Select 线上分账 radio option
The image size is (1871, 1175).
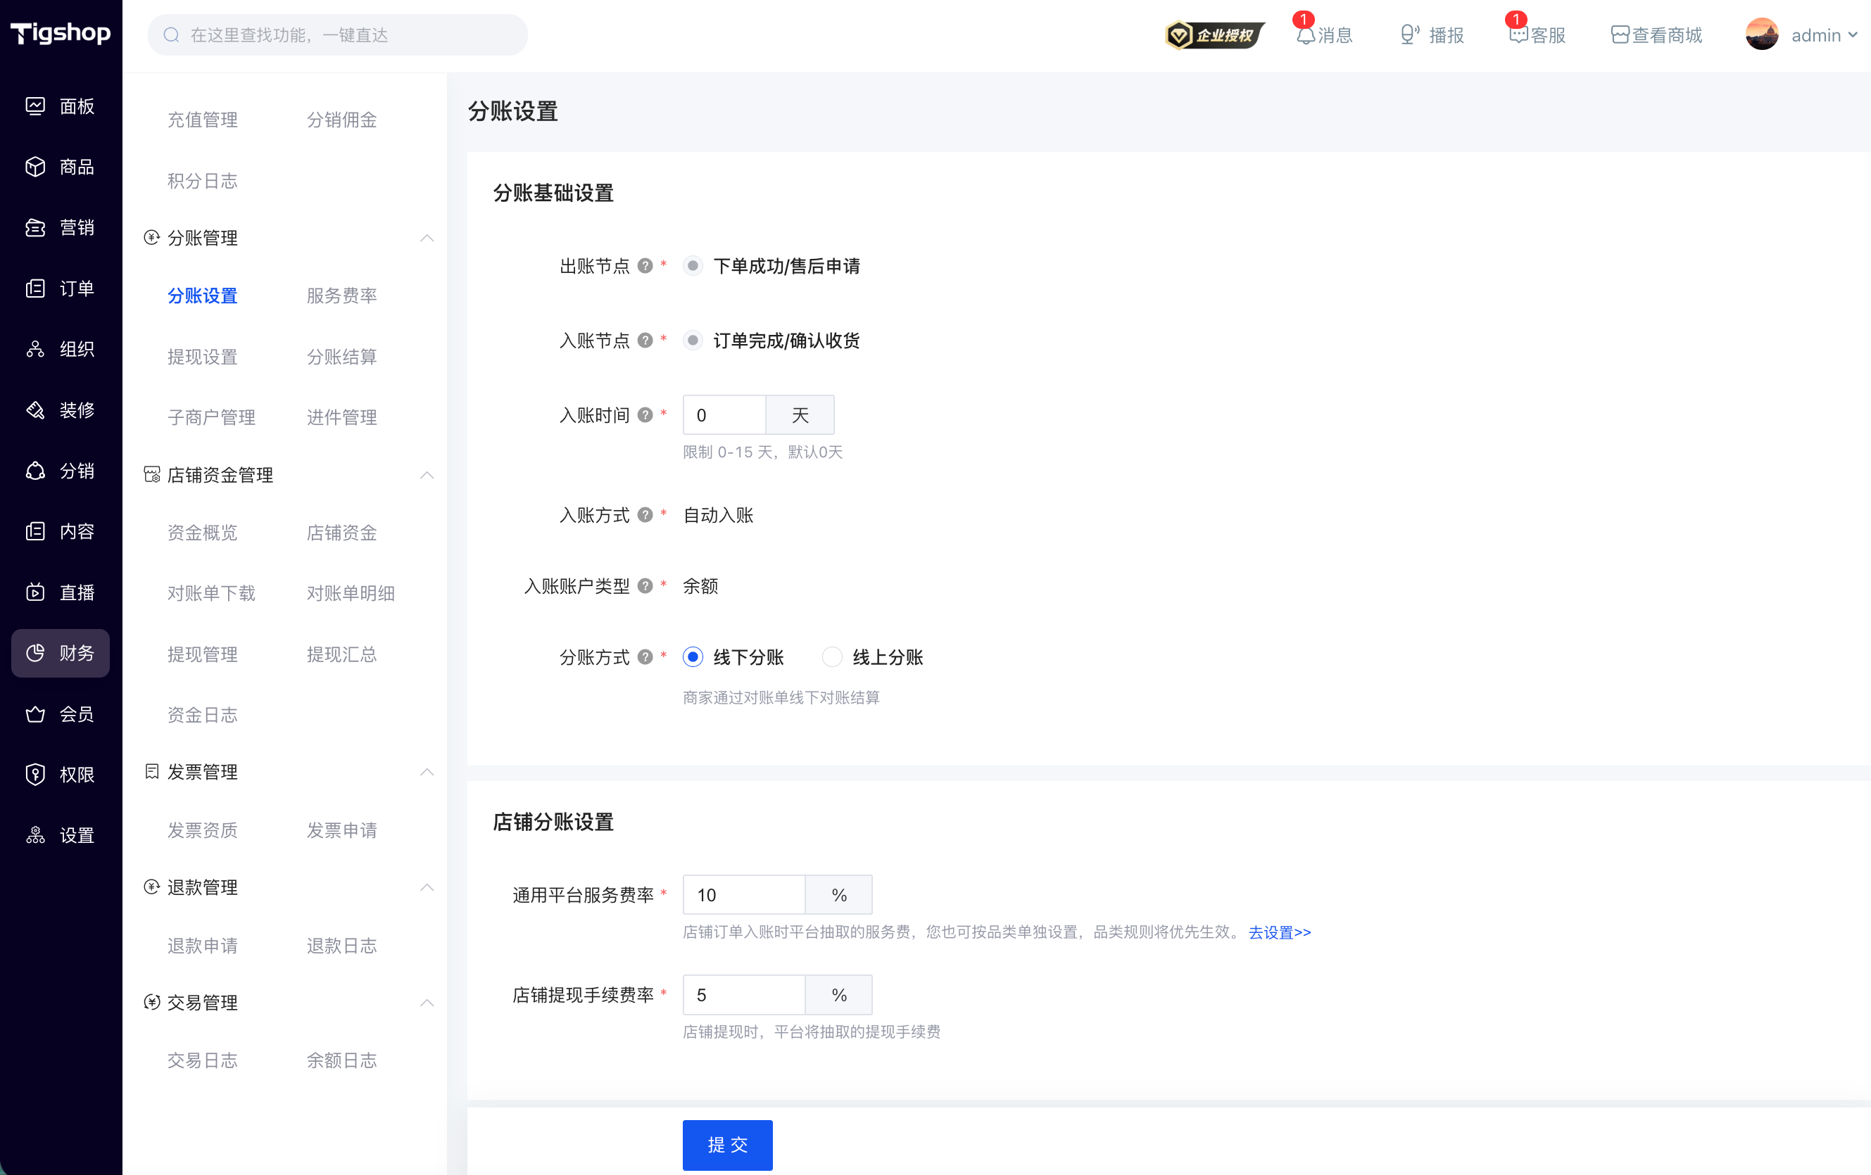click(x=832, y=657)
